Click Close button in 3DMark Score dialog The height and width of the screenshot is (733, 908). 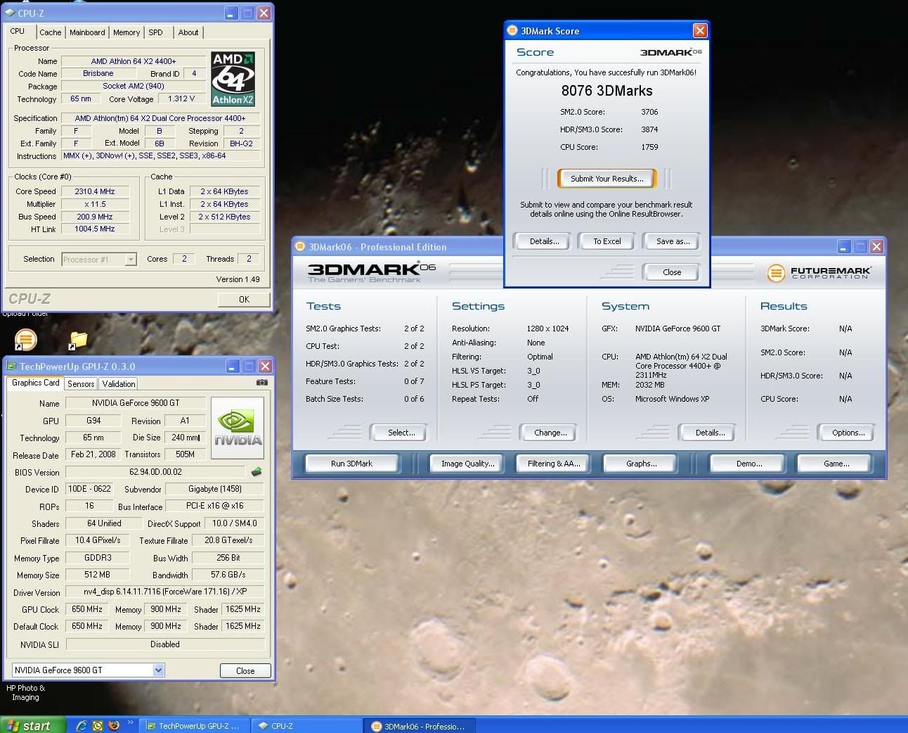point(672,272)
